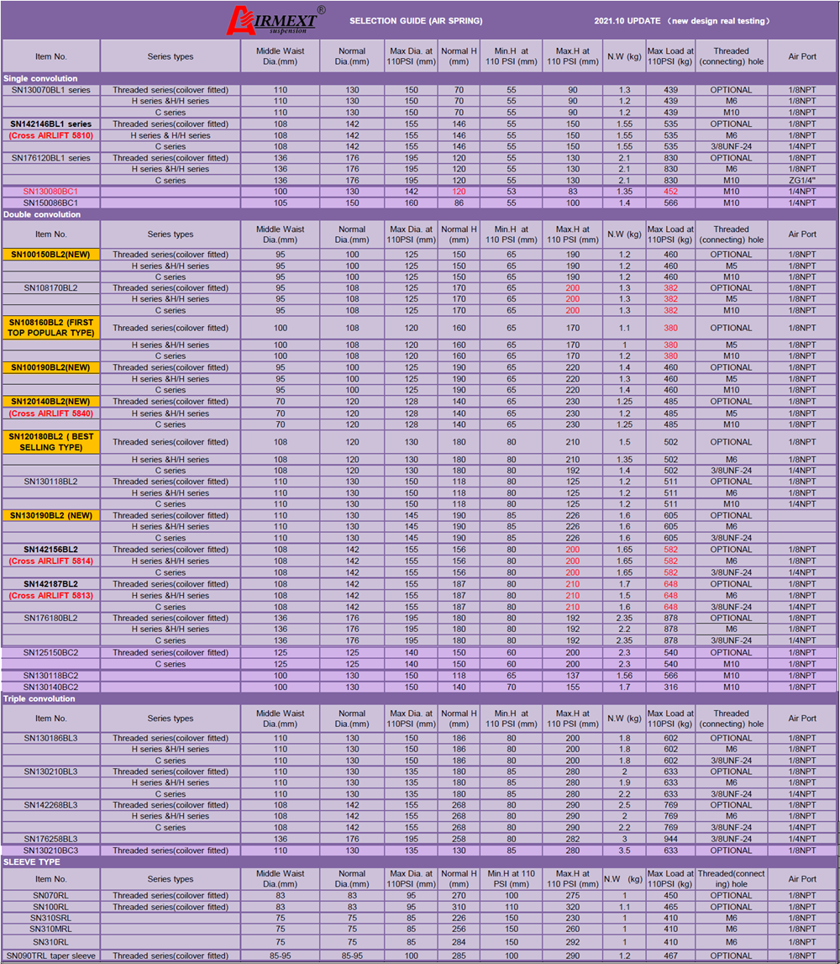Click 'Item No.' header under Triple convolution
This screenshot has height=964, width=840.
click(51, 718)
